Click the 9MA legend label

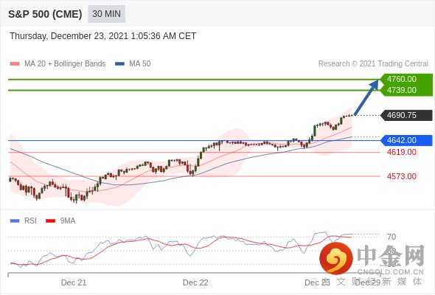pyautogui.click(x=68, y=221)
